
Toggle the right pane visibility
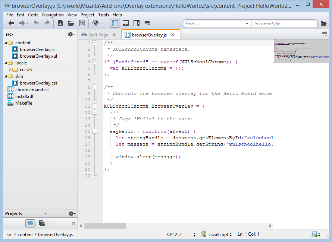point(136,23)
